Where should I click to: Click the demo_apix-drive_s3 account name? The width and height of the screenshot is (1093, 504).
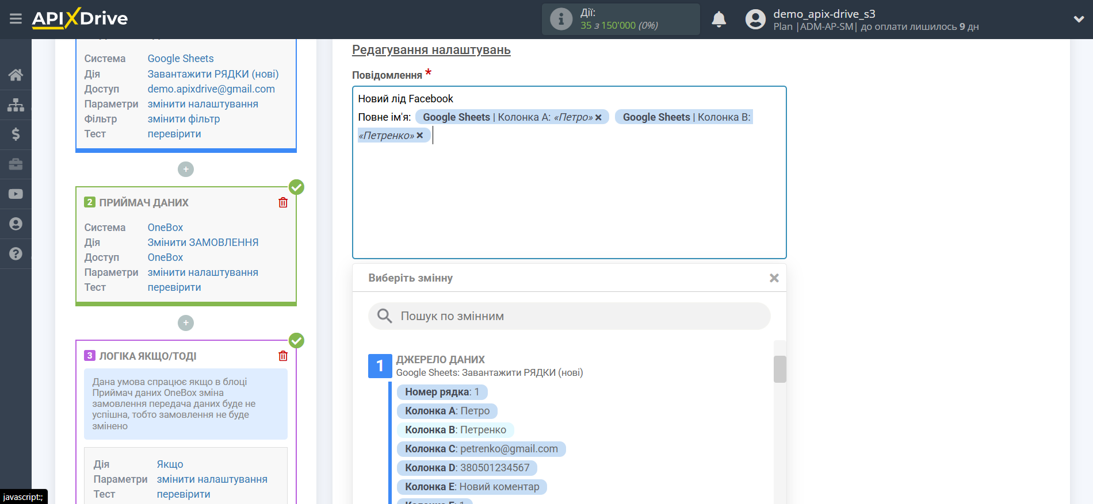824,14
